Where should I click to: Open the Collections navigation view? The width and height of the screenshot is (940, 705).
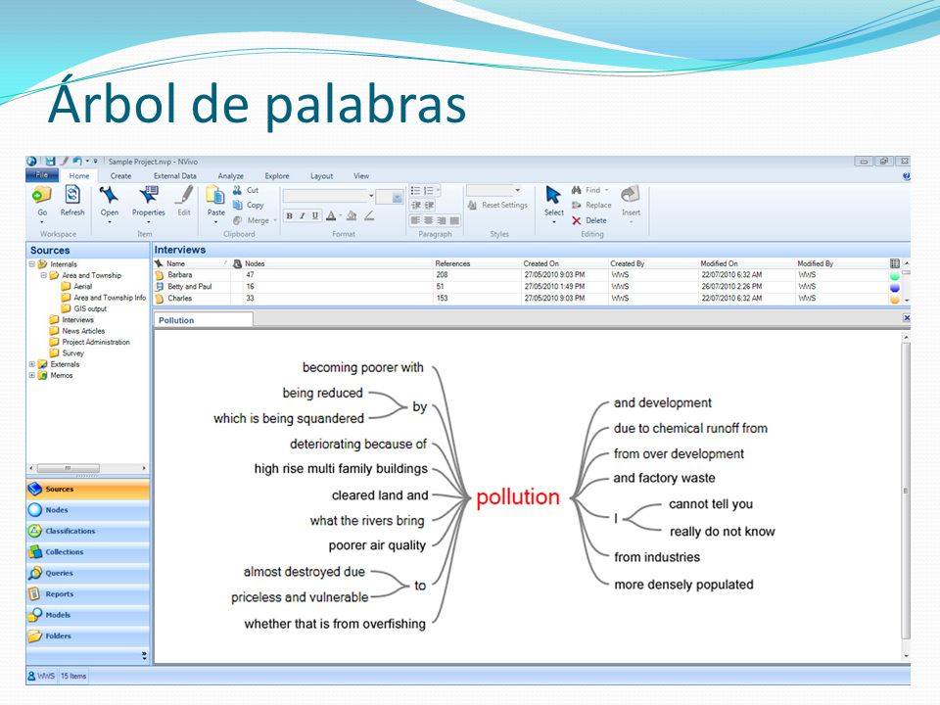[x=87, y=552]
